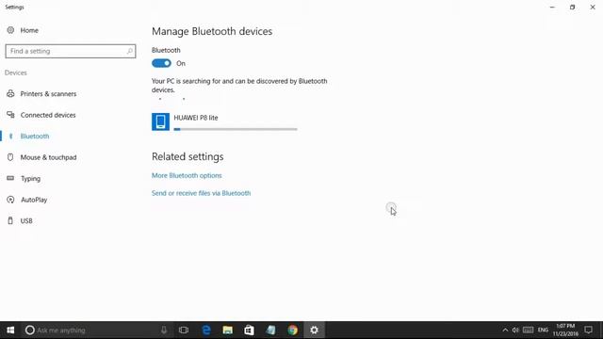This screenshot has height=339, width=603.
Task: Click the Printers & scanners icon
Action: [10, 93]
